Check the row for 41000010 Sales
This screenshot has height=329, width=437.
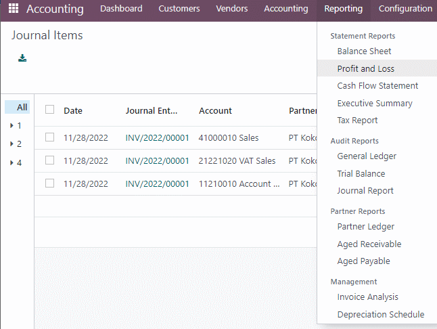coord(49,137)
